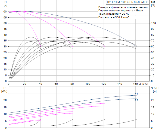Click the 60 tick on the H axis
This screenshot has height=130, width=160.
click(x=5, y=12)
